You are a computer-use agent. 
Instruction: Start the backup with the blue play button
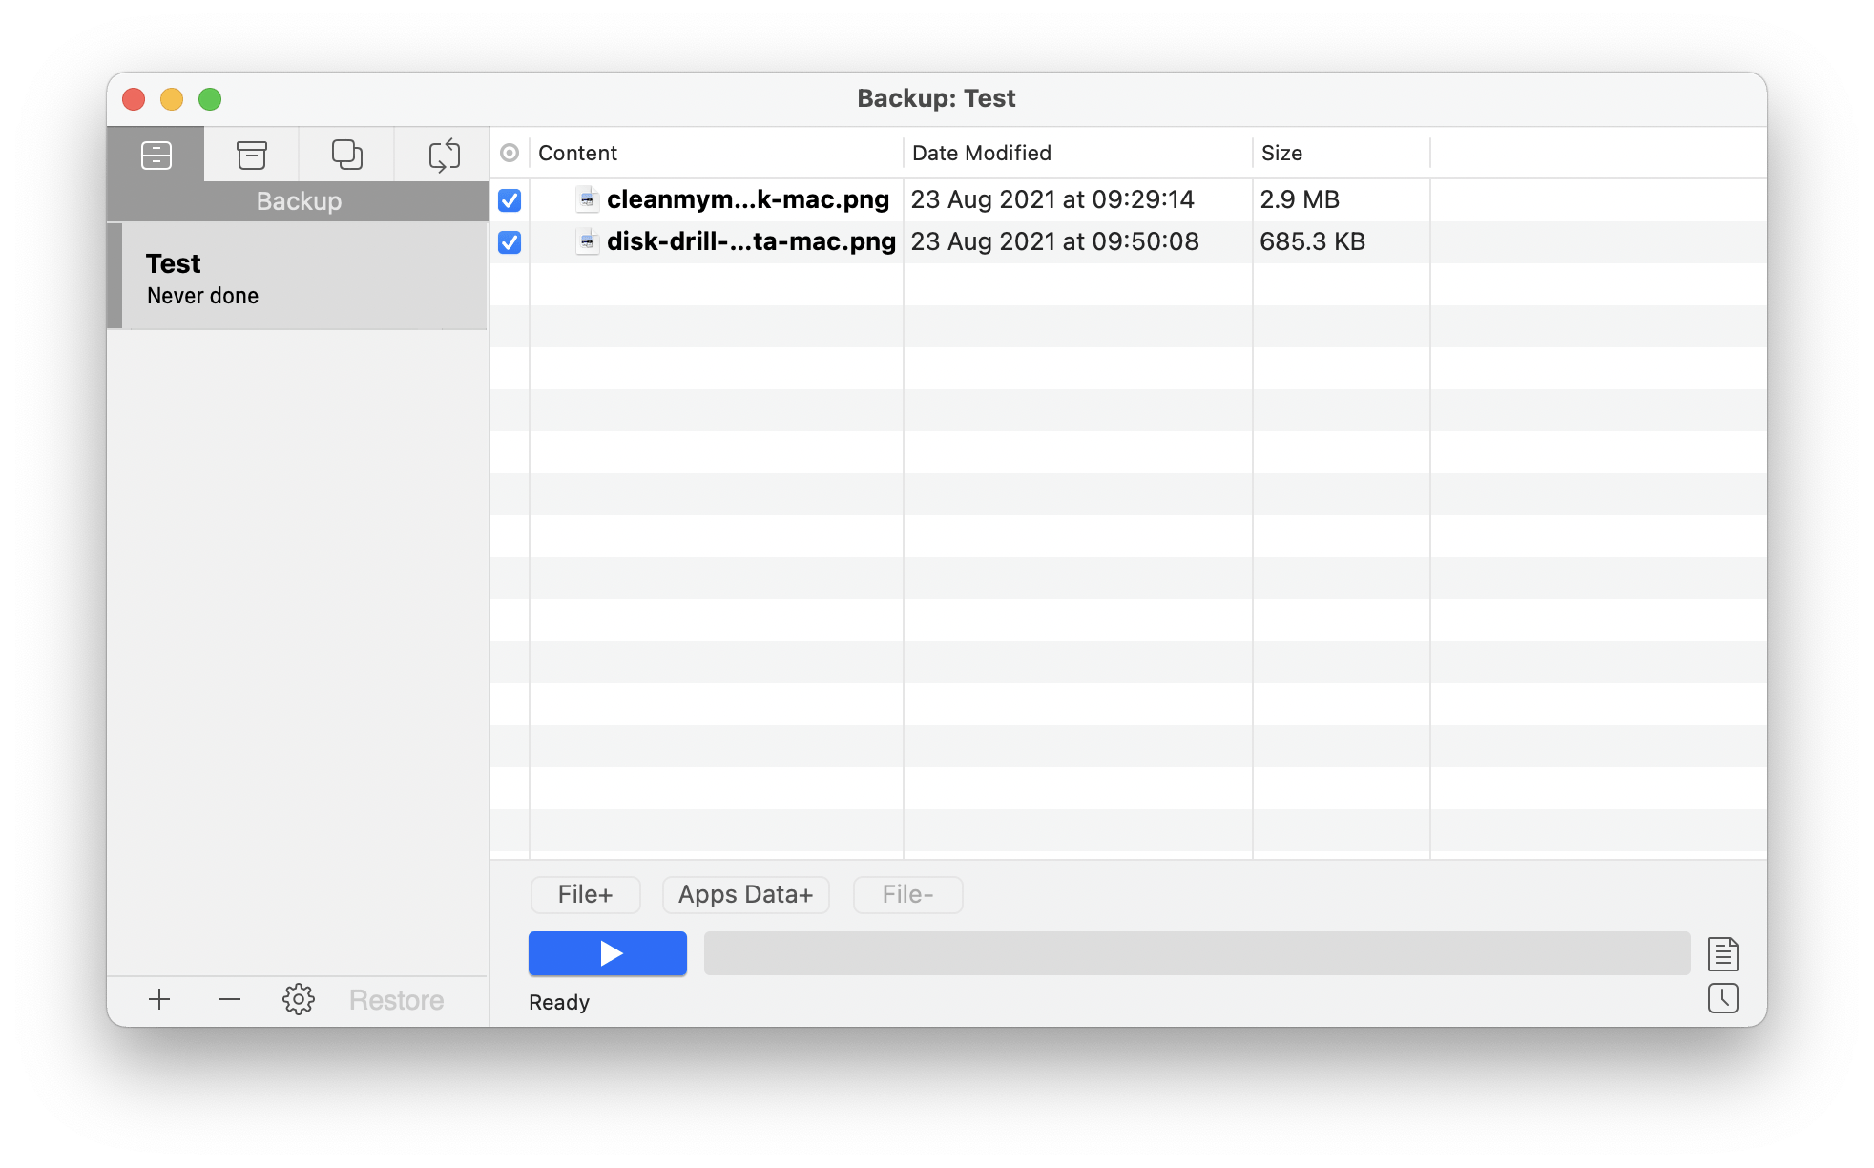pos(607,952)
